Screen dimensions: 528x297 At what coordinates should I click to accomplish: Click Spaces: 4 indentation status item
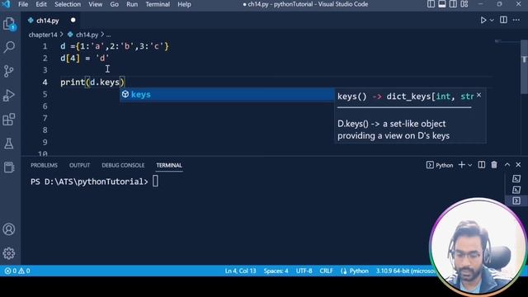pos(276,271)
